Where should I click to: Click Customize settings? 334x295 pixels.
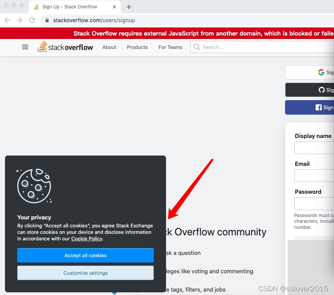[x=85, y=273]
